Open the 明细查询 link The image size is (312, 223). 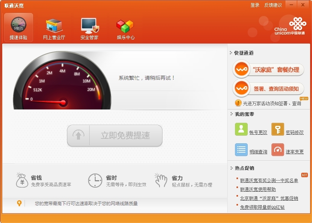(x=258, y=152)
